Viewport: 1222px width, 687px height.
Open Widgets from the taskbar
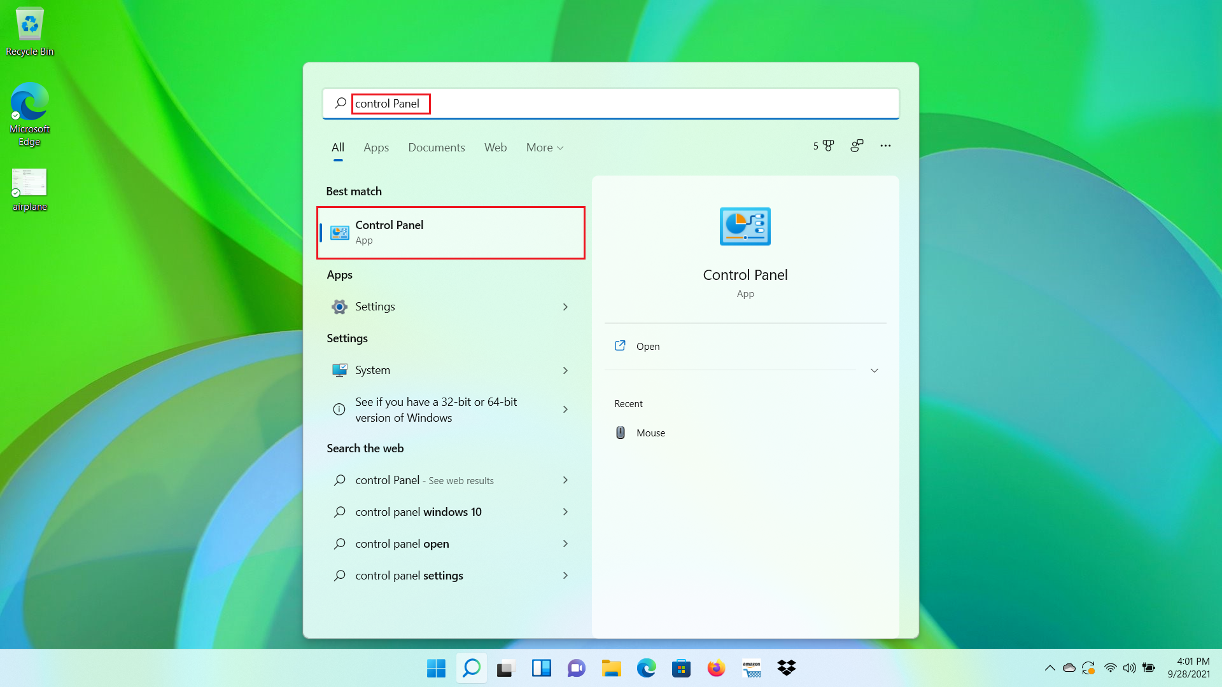[542, 668]
